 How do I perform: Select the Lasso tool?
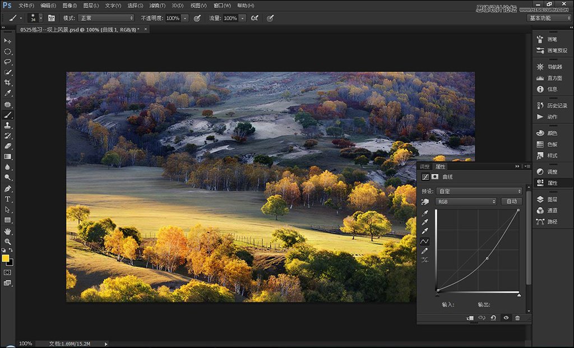(8, 62)
